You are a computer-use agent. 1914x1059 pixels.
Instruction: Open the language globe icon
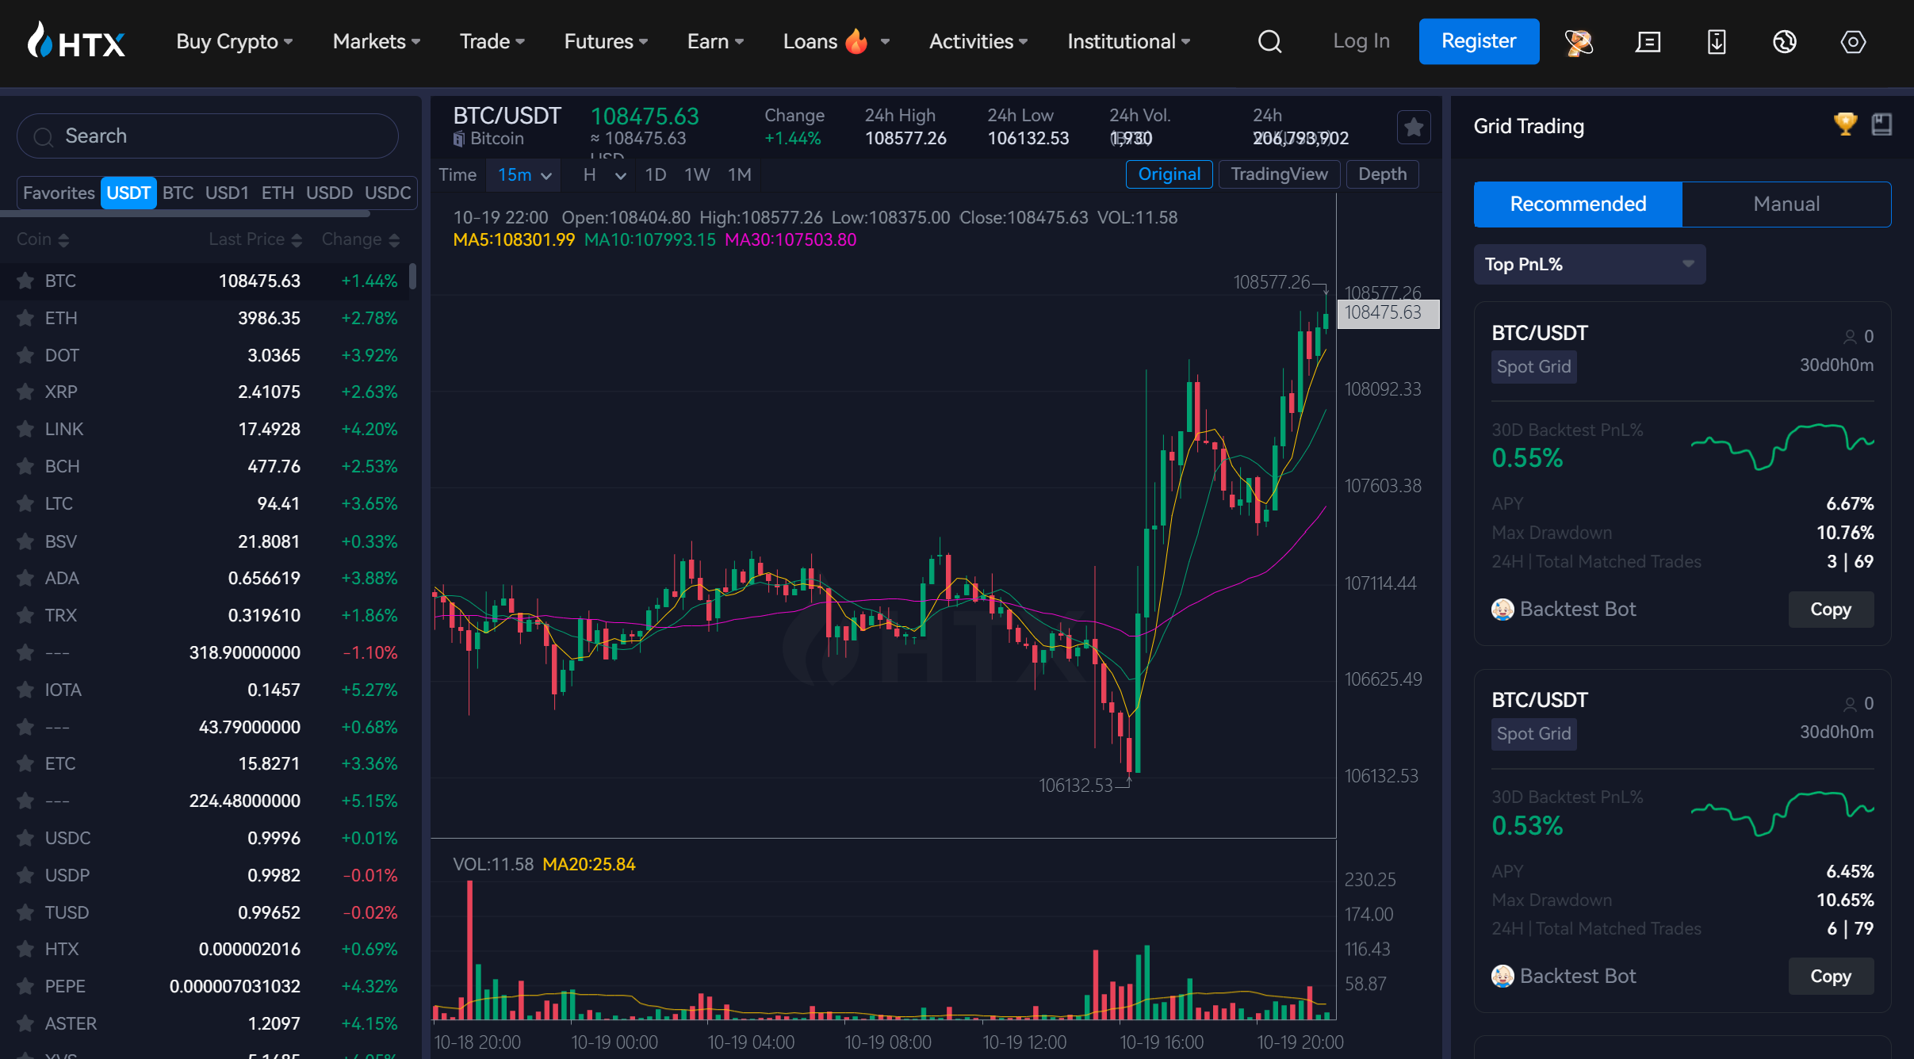tap(1785, 41)
